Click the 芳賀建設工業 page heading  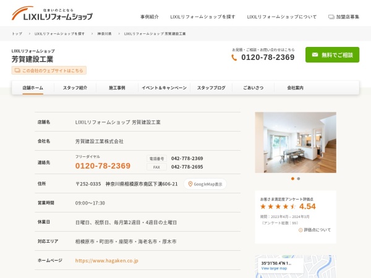(32, 59)
